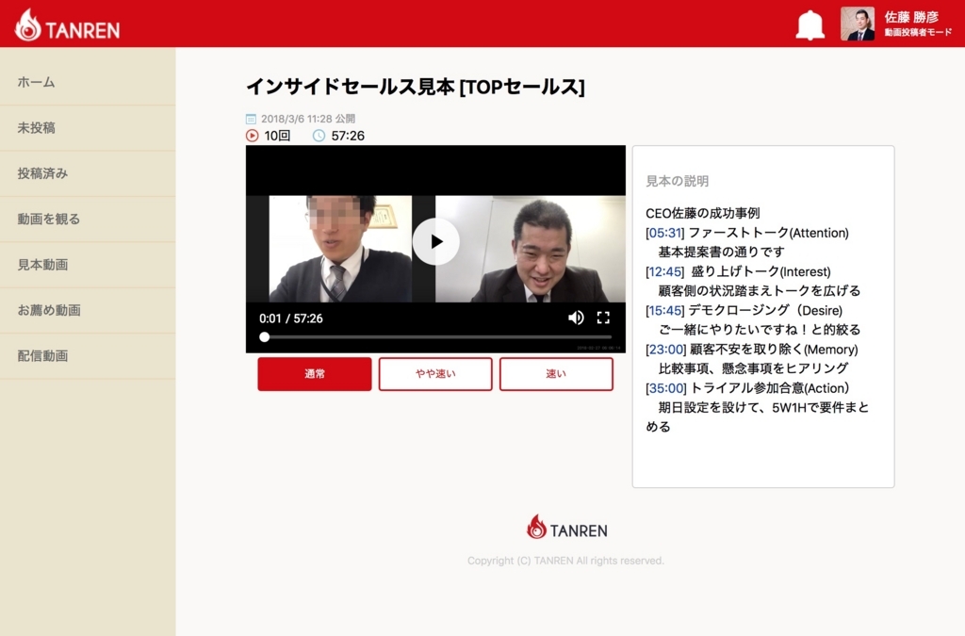Open 動画を観る in the sidebar
Viewport: 965px width, 636px height.
click(88, 219)
